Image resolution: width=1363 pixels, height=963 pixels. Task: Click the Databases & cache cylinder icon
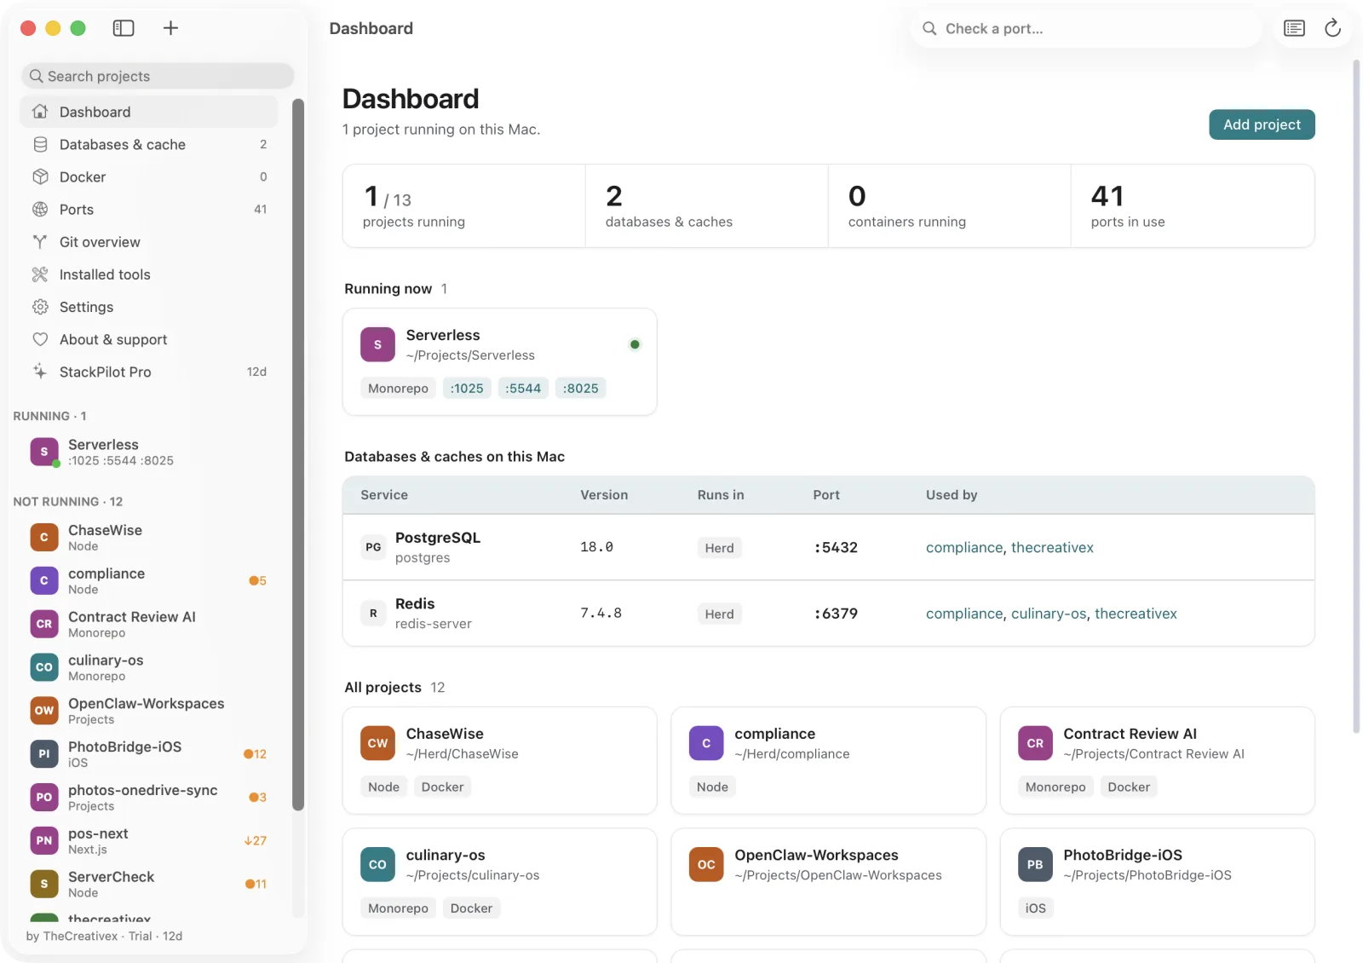tap(40, 144)
